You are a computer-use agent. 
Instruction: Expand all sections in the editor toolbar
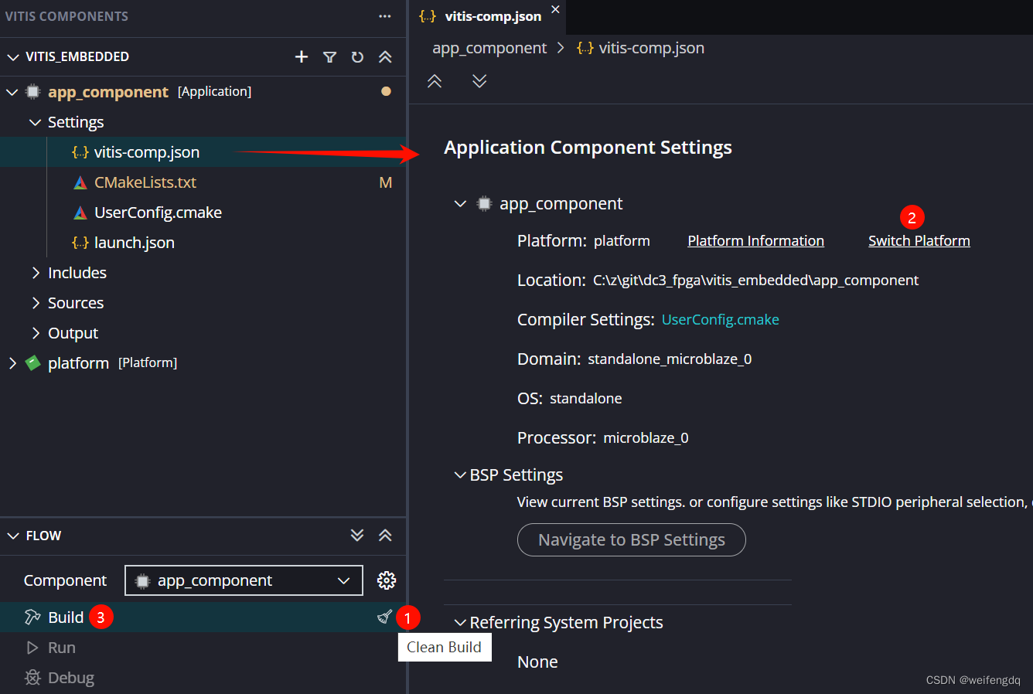[479, 81]
